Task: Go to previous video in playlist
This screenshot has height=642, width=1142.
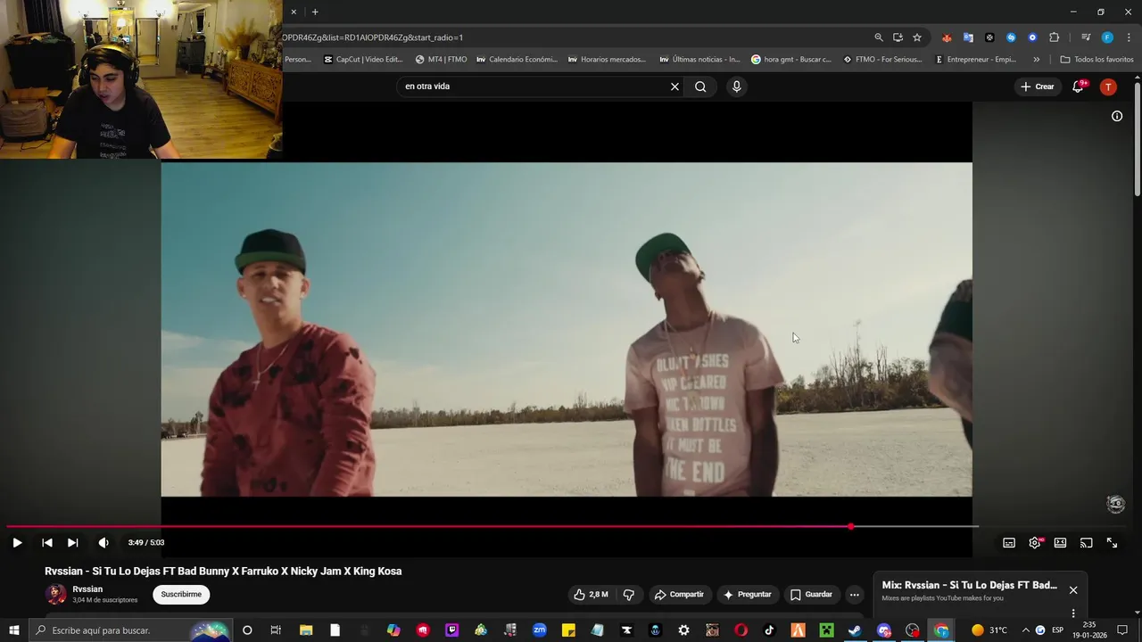Action: tap(47, 542)
